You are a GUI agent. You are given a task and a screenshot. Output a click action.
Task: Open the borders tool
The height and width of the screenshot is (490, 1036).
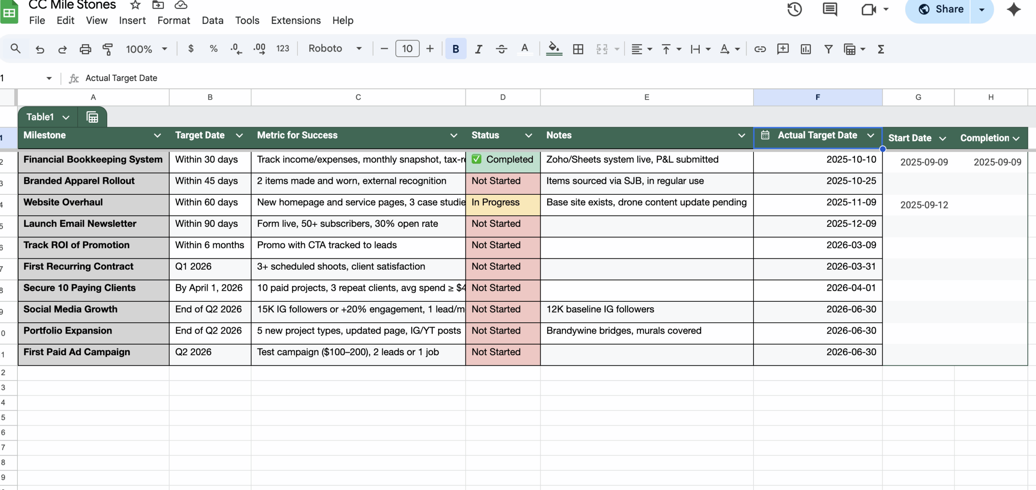pos(578,49)
